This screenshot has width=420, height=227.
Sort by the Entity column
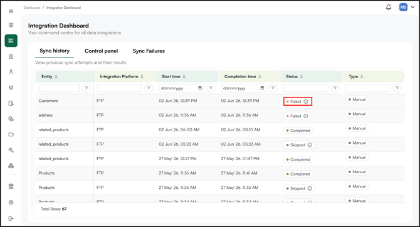click(56, 77)
